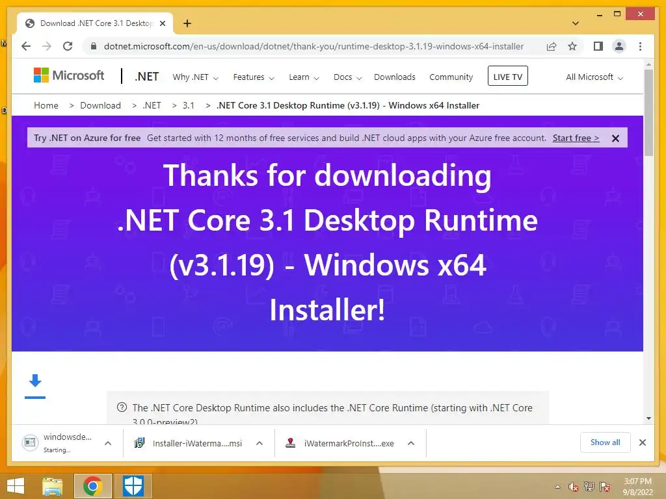Go back with the browser back arrow

coord(26,46)
